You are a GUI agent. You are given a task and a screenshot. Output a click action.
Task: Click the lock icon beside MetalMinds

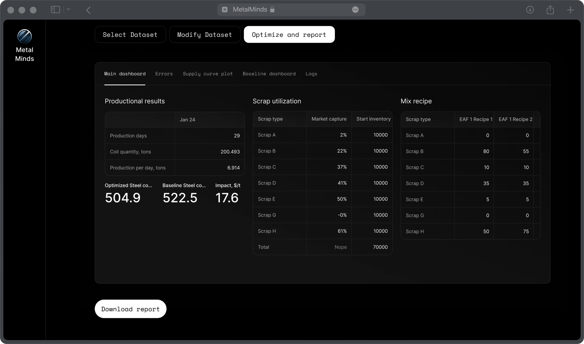click(x=272, y=10)
